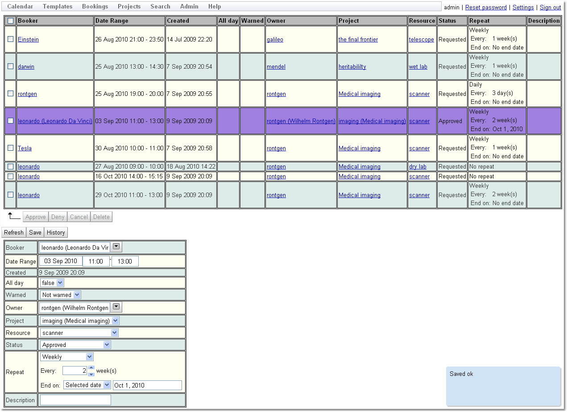Open the End on Selected date dropdown
Viewport: 567px width, 412px height.
coord(107,385)
